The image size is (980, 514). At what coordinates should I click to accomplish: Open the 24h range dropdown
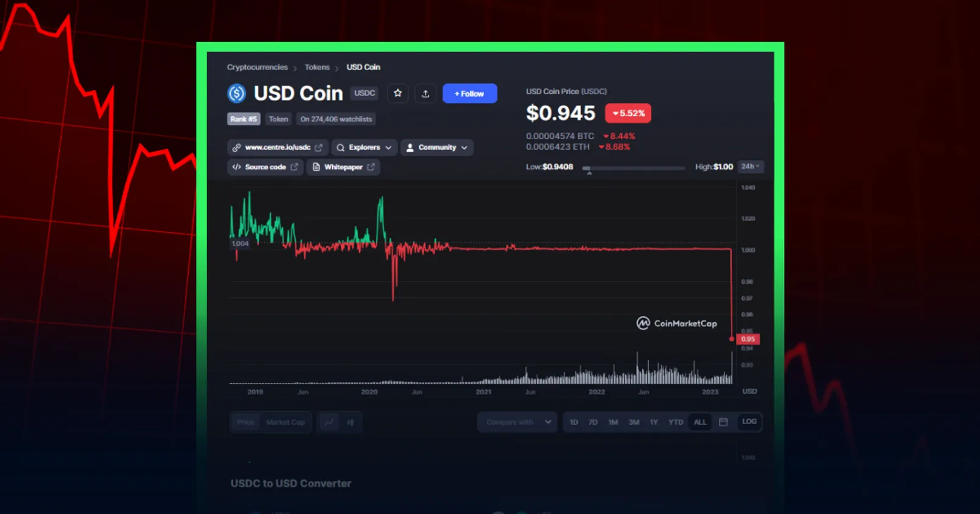[750, 166]
